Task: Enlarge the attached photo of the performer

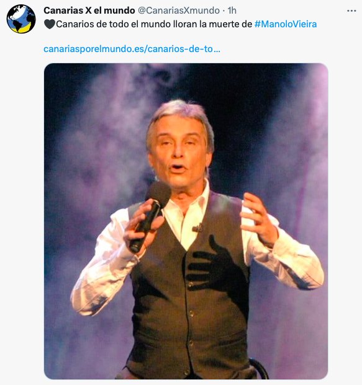Action: (186, 221)
